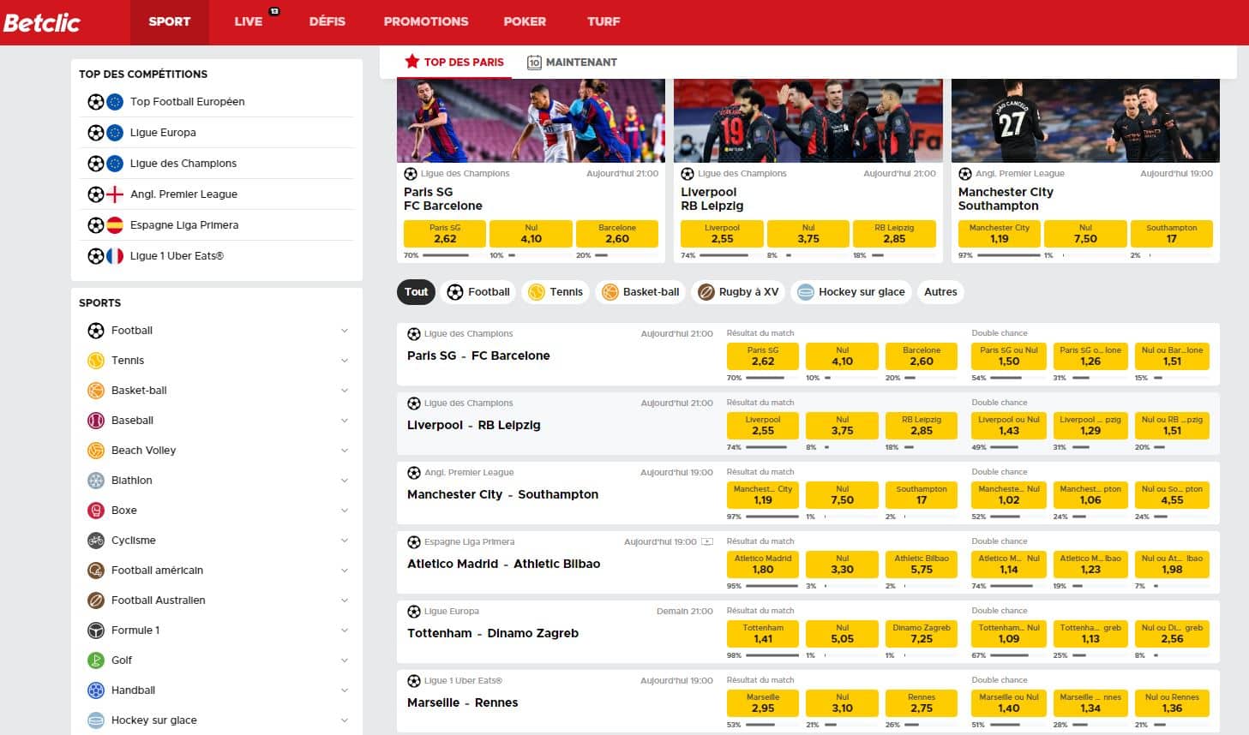Expand the Golf chevron
Image resolution: width=1249 pixels, height=735 pixels.
[x=345, y=660]
